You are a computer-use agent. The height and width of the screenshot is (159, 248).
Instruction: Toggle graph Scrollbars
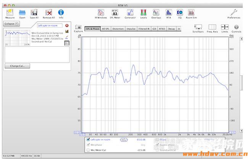(x=198, y=29)
